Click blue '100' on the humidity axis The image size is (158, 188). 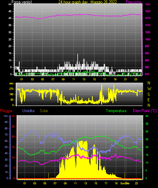pyautogui.click(x=5, y=116)
